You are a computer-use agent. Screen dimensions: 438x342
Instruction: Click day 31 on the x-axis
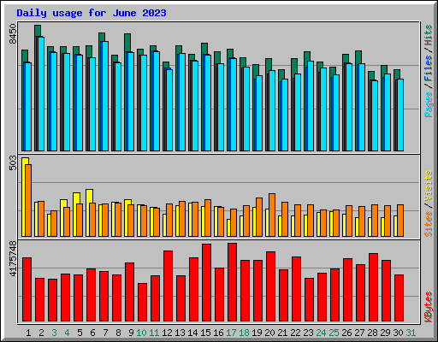click(x=411, y=333)
